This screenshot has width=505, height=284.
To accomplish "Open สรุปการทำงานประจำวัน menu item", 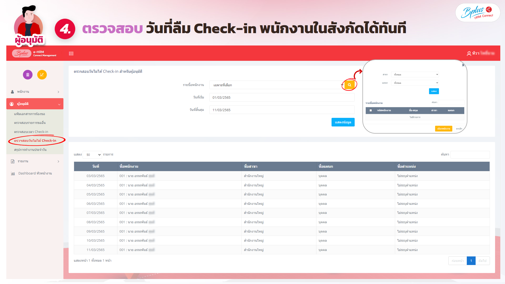I will click(x=30, y=150).
